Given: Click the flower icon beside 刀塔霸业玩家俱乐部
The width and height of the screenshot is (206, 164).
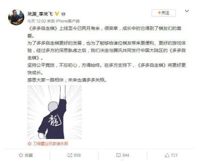Looking at the screenshot, I should pyautogui.click(x=30, y=144).
